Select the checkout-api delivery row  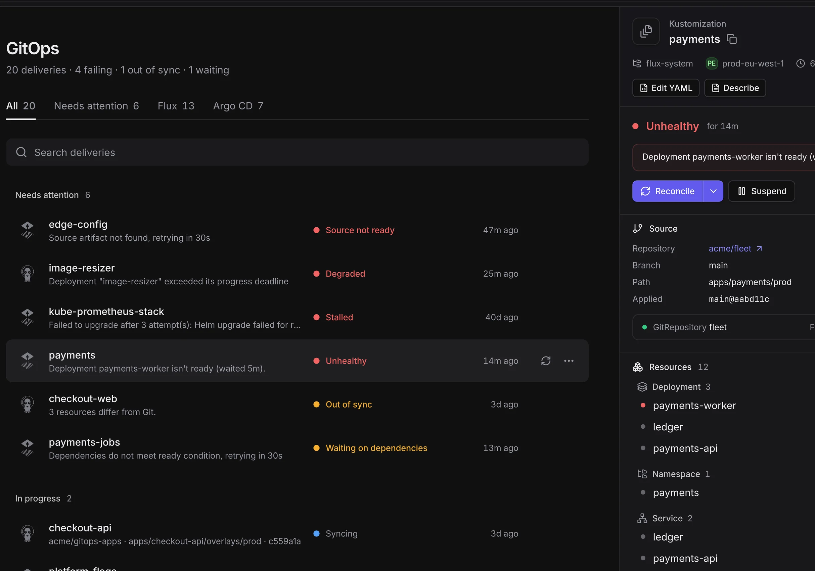click(297, 534)
